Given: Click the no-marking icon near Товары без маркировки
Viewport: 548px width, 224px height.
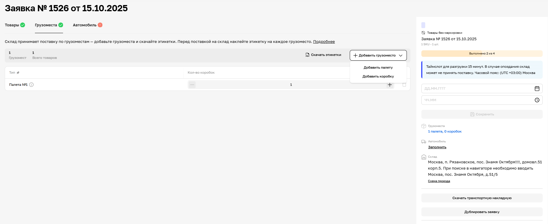Looking at the screenshot, I should (x=423, y=33).
